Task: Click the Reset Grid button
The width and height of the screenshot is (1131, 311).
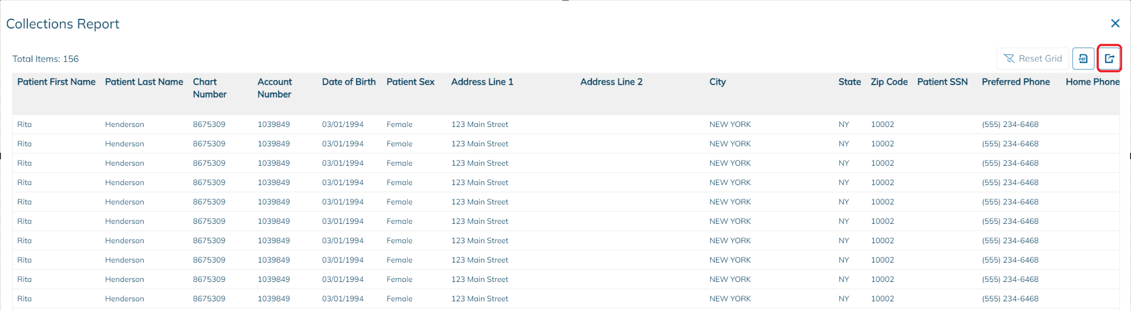Action: [1032, 58]
